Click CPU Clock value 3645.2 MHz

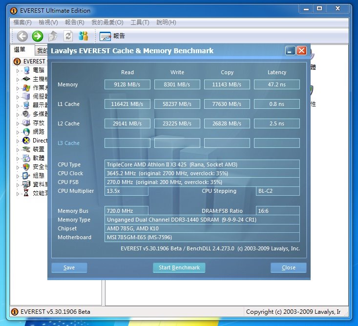[202, 173]
